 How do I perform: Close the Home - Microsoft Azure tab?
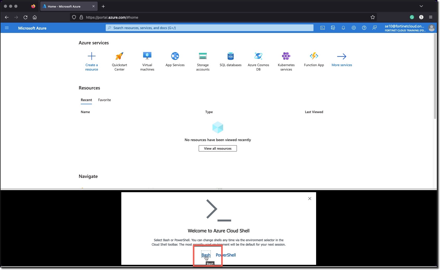(x=94, y=6)
